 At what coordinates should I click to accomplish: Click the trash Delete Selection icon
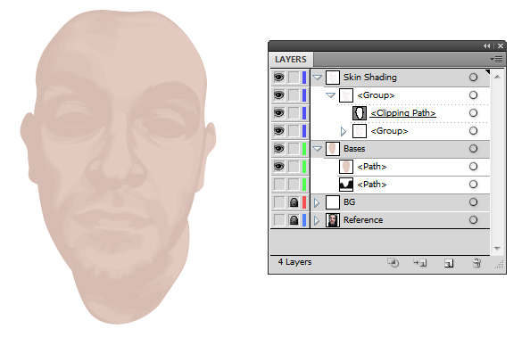(476, 263)
